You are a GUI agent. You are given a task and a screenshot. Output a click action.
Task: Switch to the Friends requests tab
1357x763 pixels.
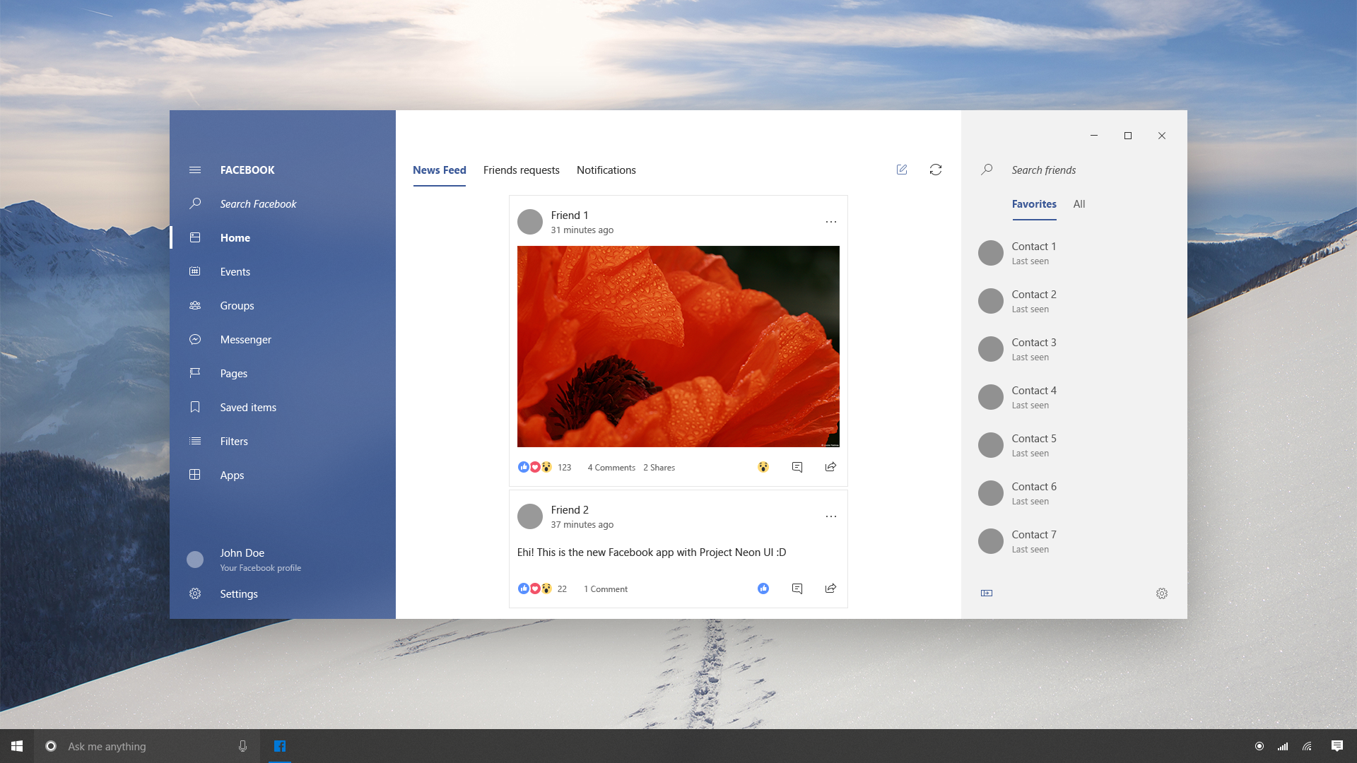tap(522, 170)
